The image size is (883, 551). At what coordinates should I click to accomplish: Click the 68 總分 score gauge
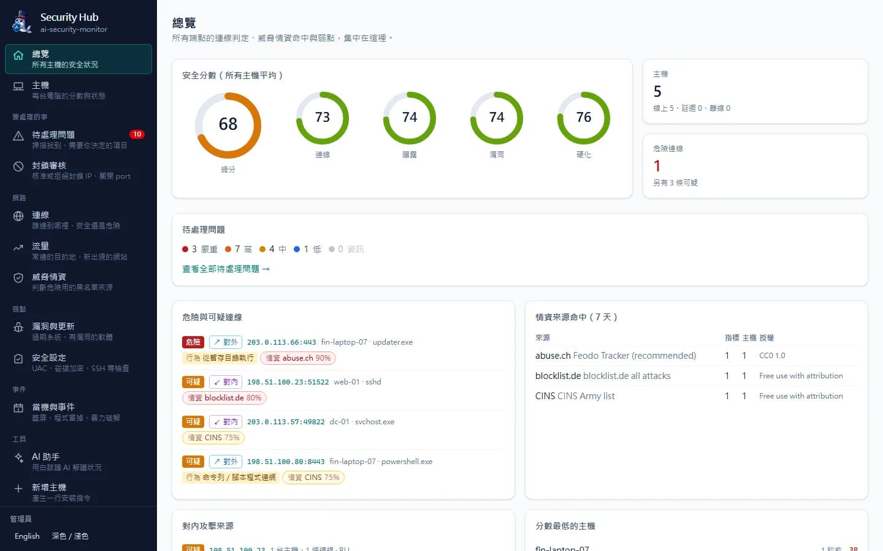click(x=228, y=125)
